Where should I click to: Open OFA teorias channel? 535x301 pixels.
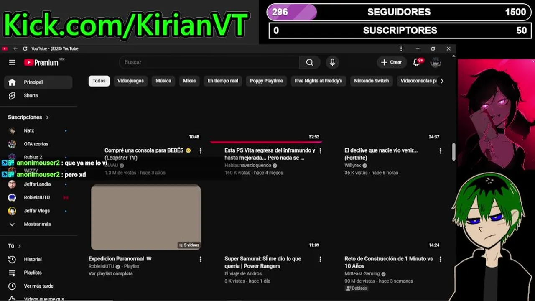[x=38, y=144]
